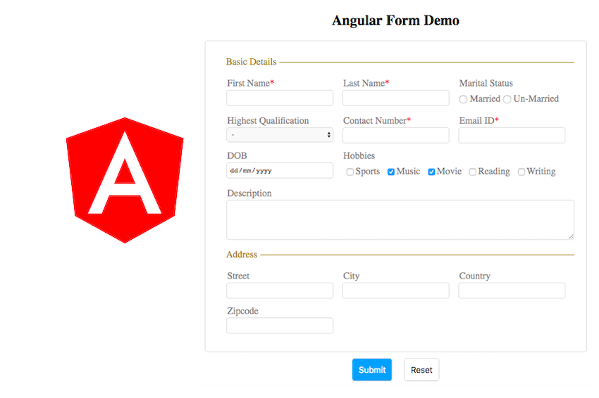Click the DOB date field
599x398 pixels.
coord(280,170)
